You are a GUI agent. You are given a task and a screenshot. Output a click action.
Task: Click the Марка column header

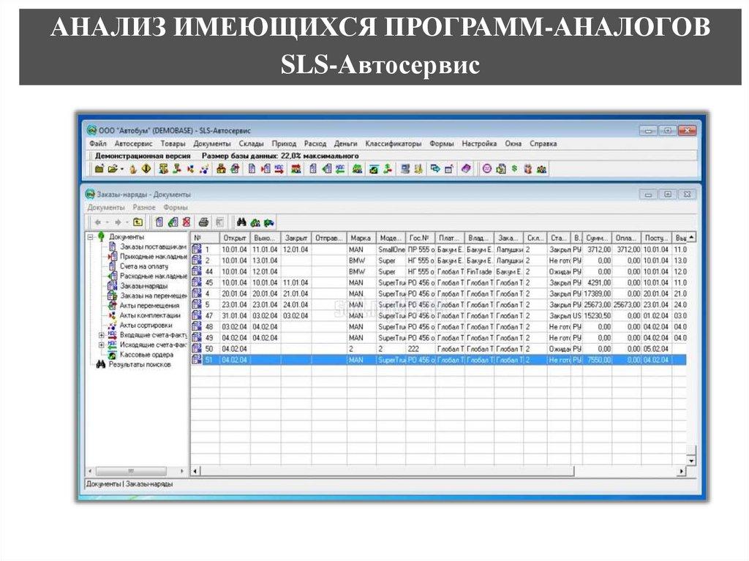[x=361, y=238]
